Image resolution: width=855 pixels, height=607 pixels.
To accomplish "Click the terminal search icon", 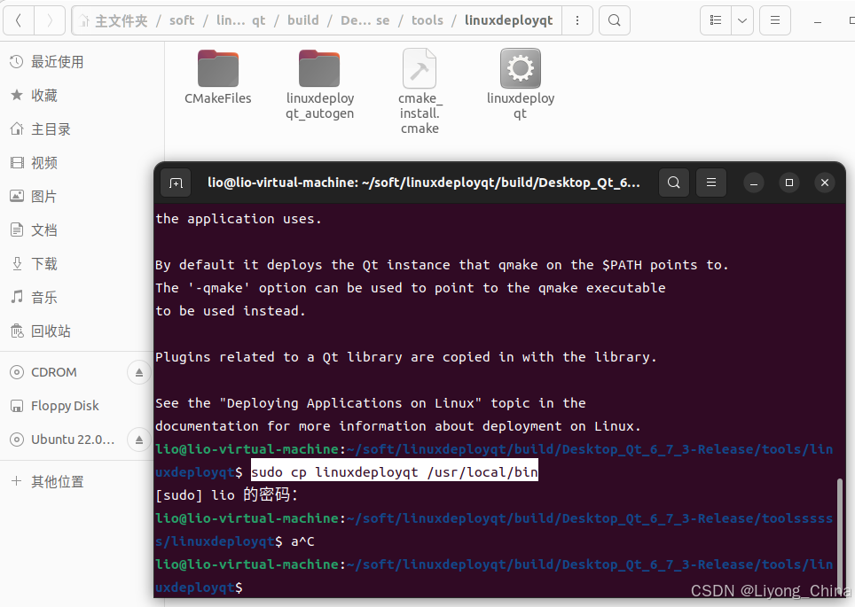I will point(673,183).
